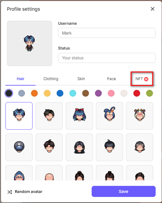Choose the shark hood hairstyle
This screenshot has width=162, height=203.
pos(19,173)
